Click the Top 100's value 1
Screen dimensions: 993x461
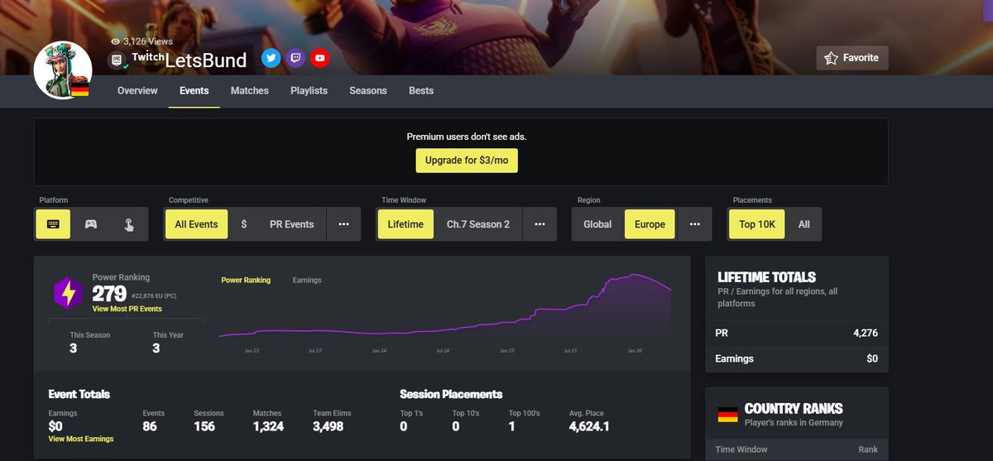[512, 426]
